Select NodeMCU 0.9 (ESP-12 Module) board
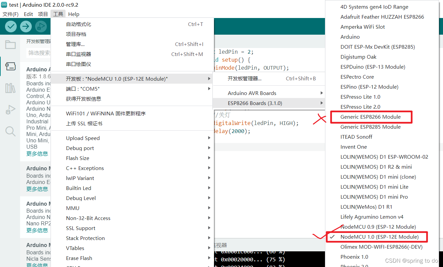This screenshot has height=267, width=443. pyautogui.click(x=382, y=227)
